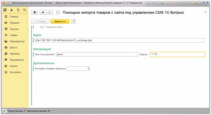Click 'Текущие вызовы: 0' in status bar
Viewport: 211px width, 115px height.
[x=16, y=111]
